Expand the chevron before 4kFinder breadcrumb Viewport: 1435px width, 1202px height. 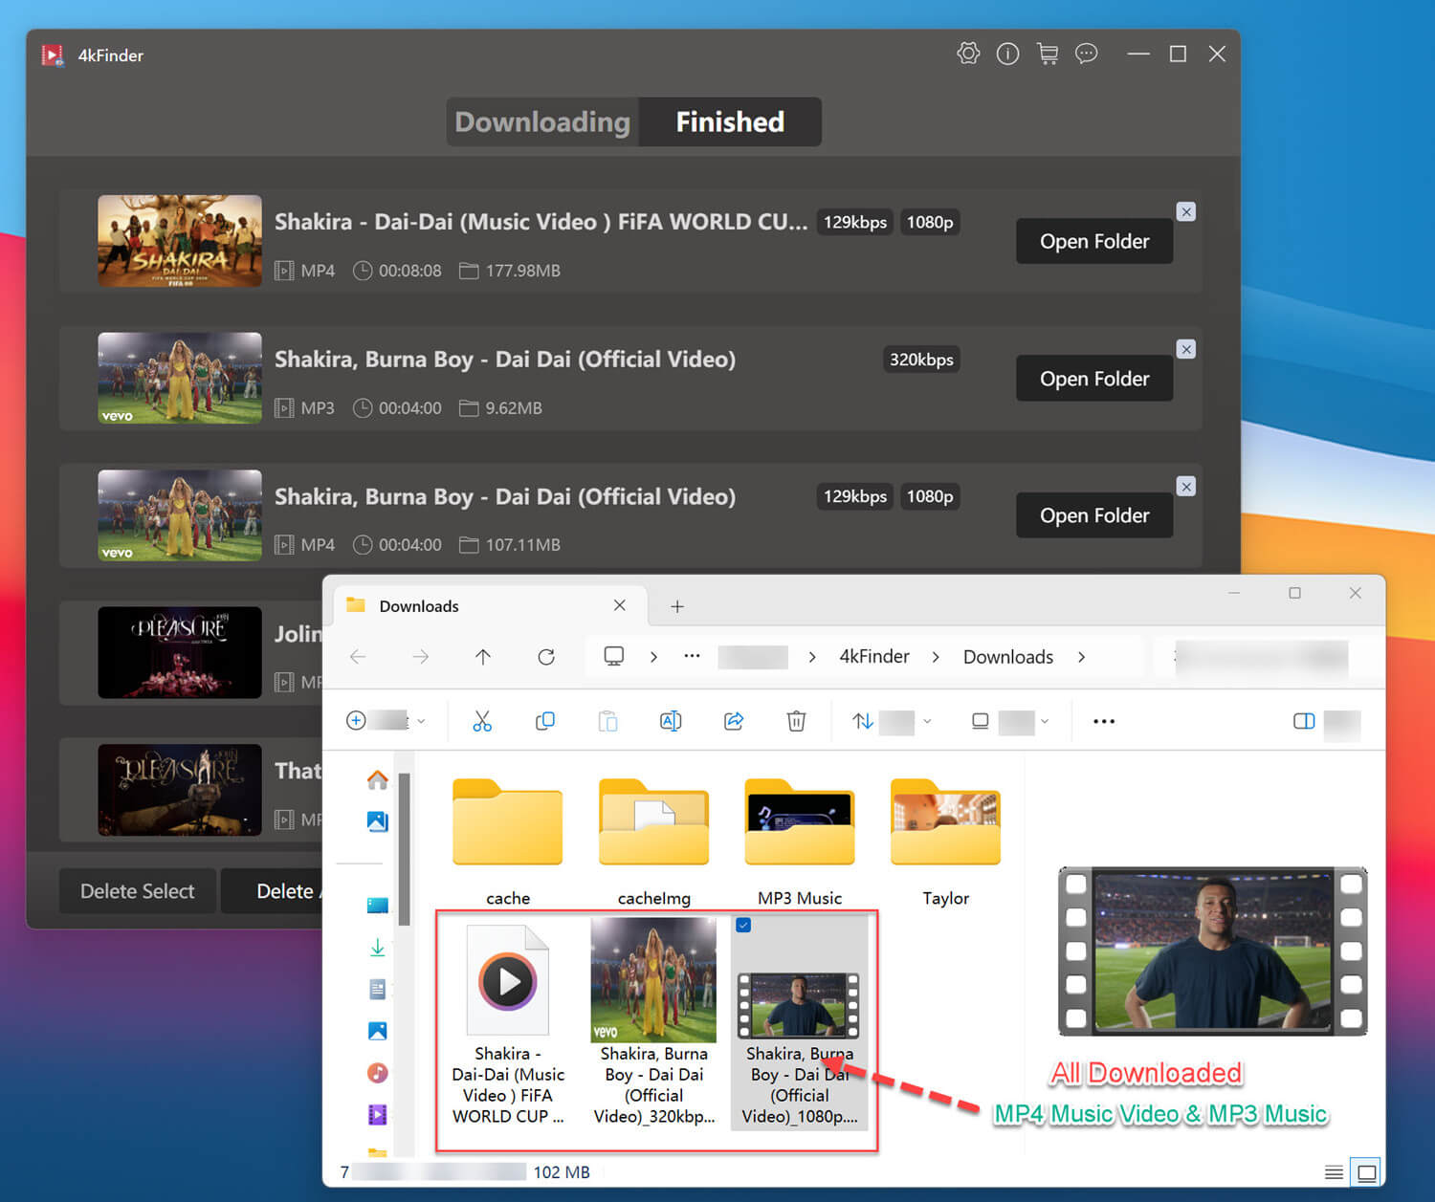811,657
